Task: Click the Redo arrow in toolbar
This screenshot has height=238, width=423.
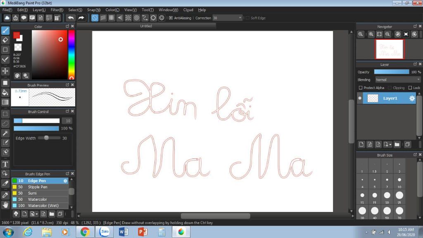Action: coord(81,18)
